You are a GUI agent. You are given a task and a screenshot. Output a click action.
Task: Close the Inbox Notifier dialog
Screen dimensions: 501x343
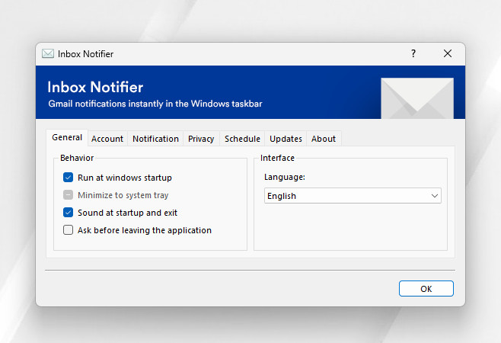pyautogui.click(x=448, y=53)
